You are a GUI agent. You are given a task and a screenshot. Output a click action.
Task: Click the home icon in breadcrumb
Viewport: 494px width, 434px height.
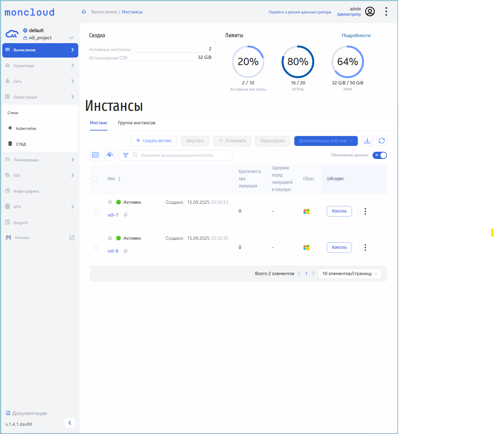(84, 12)
